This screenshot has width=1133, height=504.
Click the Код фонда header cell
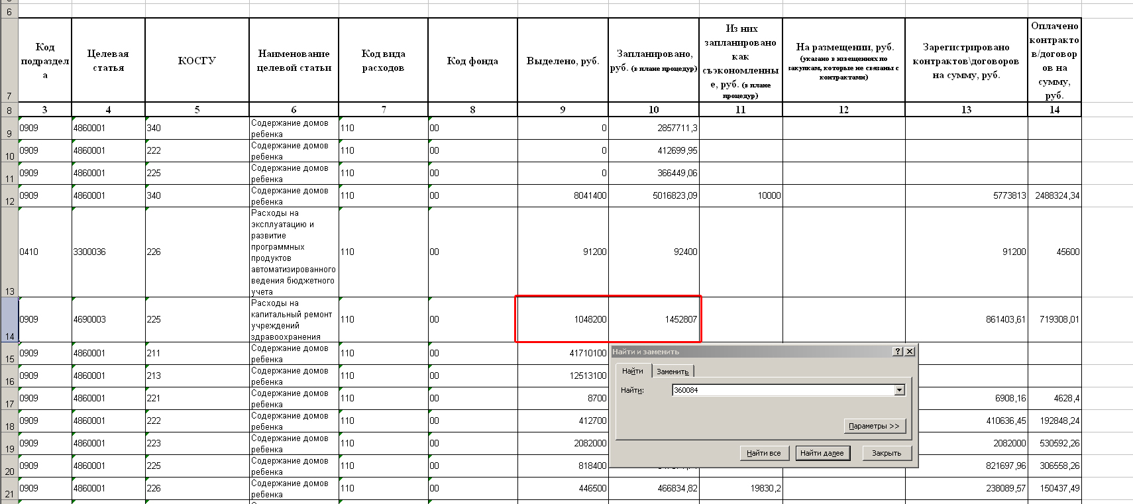tap(472, 60)
